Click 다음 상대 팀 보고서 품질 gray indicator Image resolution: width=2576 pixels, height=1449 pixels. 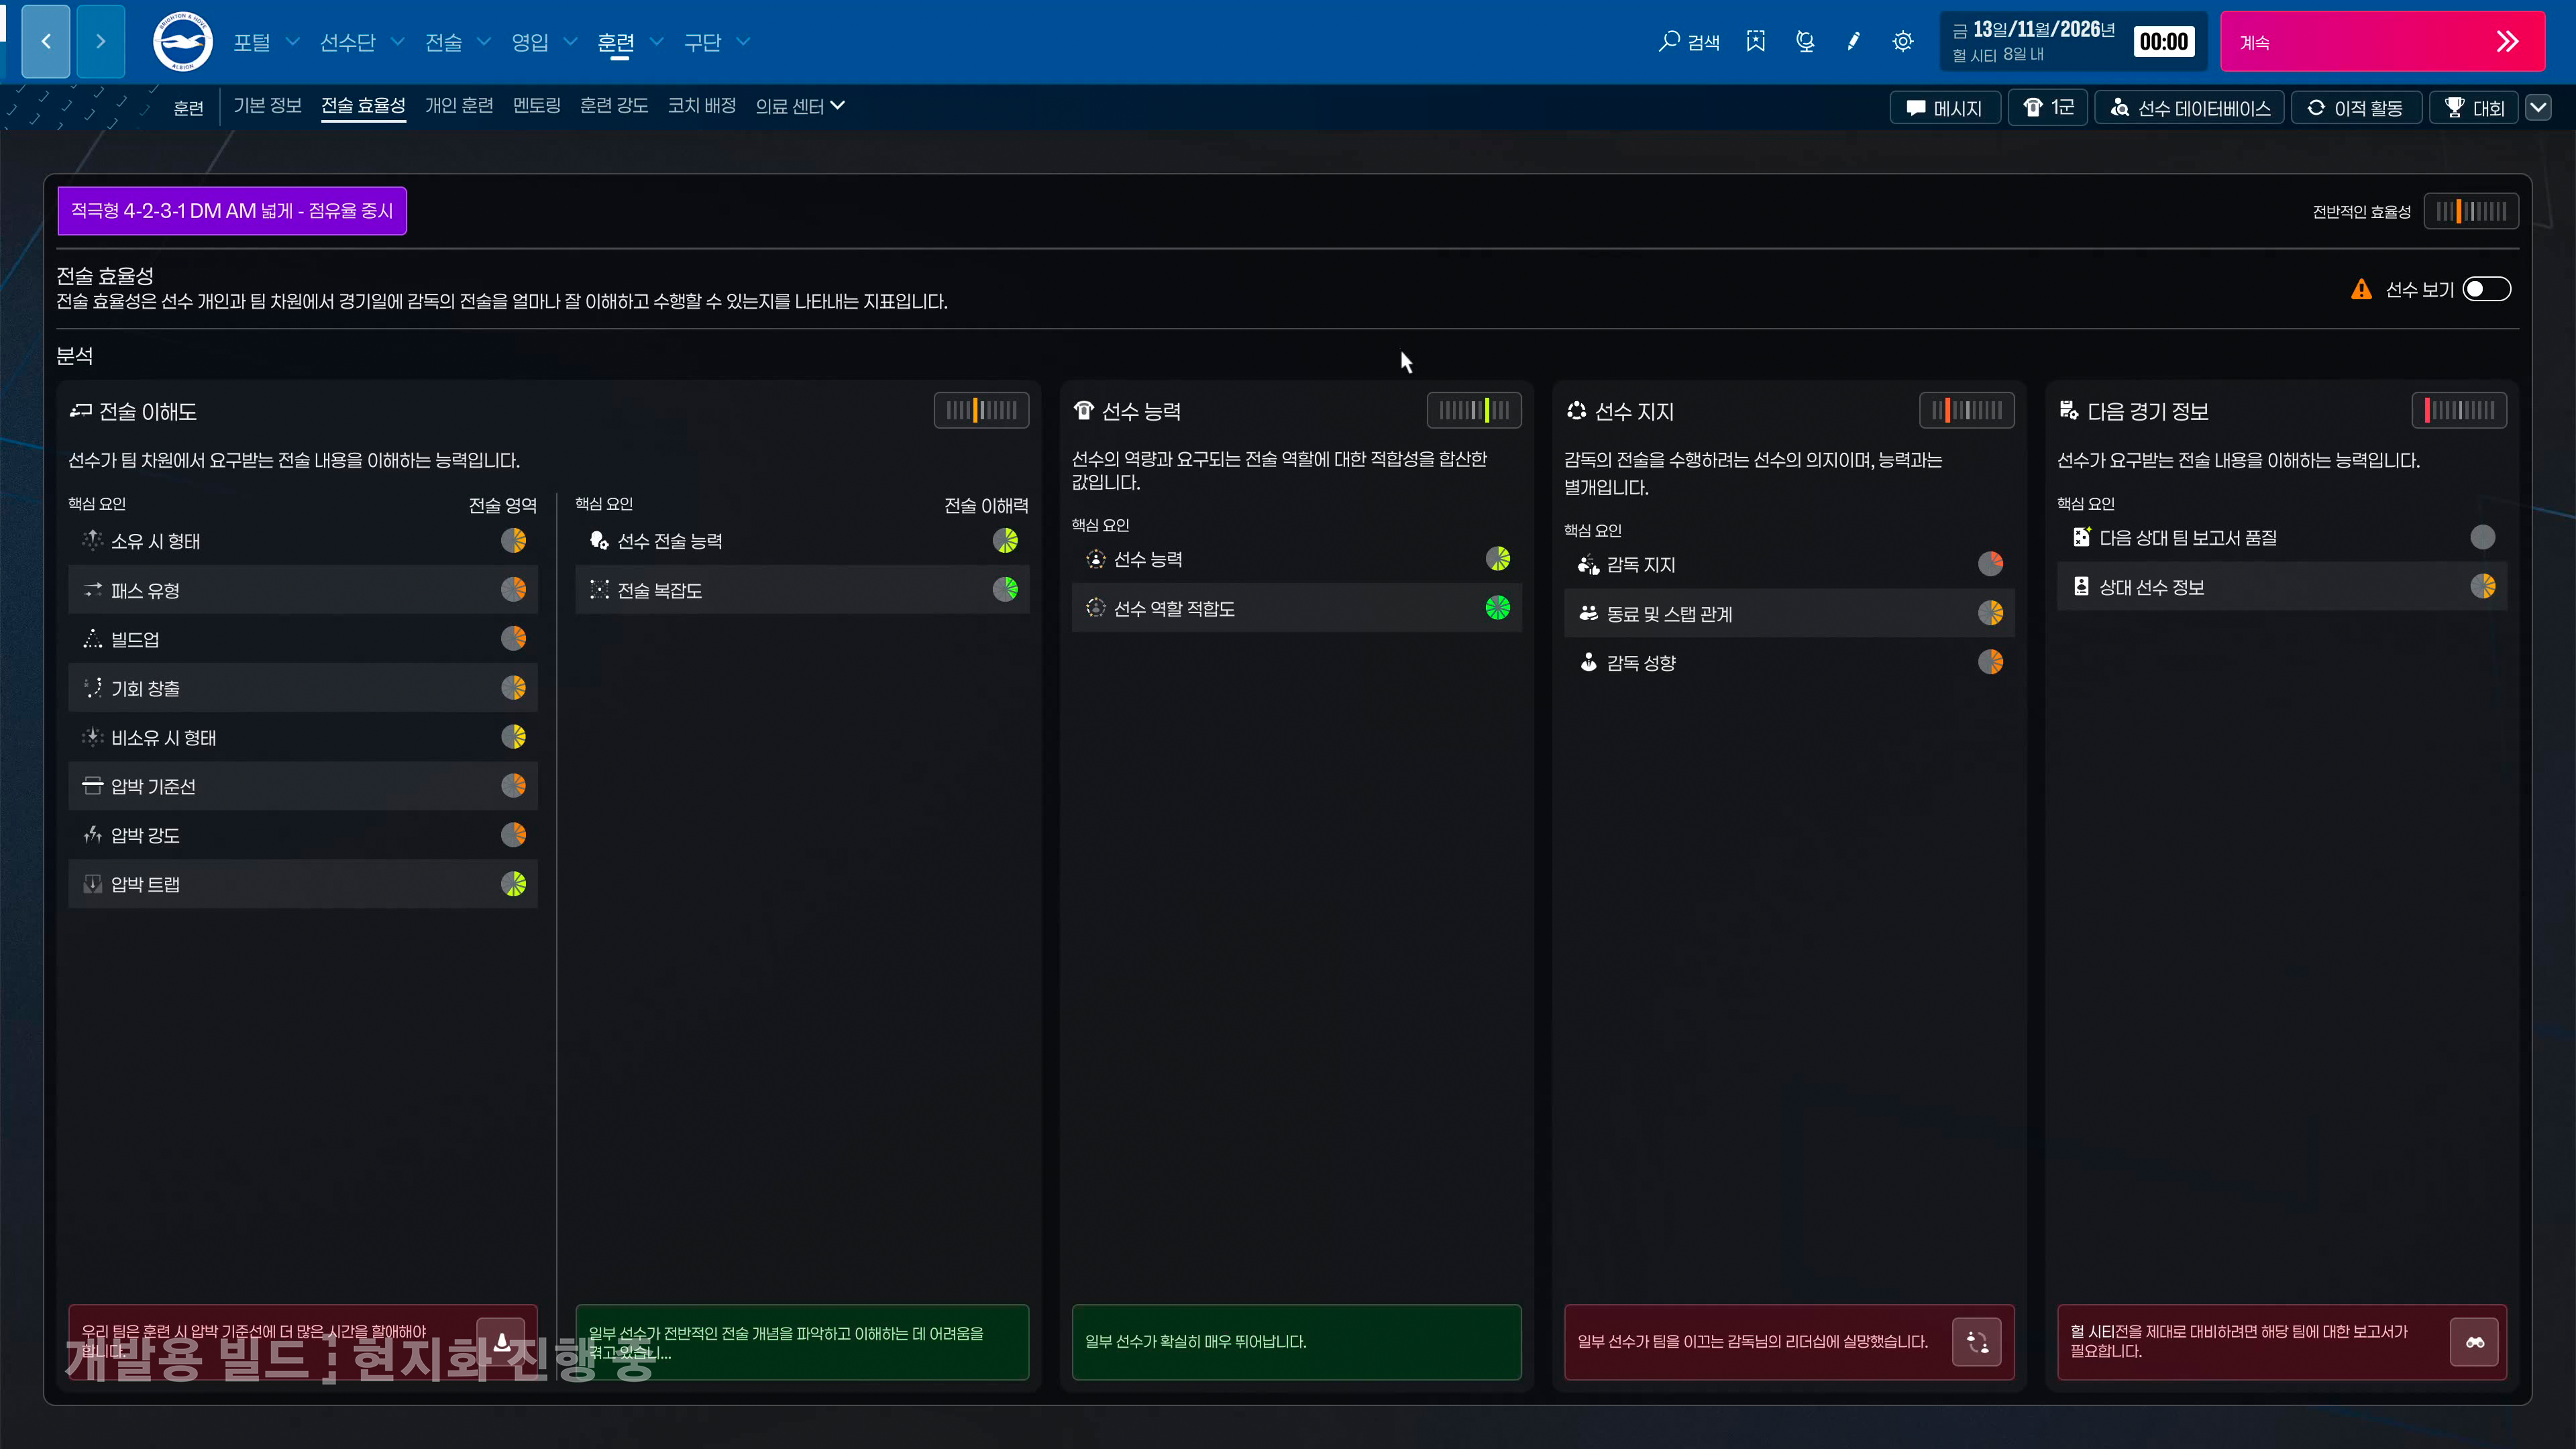(2483, 538)
